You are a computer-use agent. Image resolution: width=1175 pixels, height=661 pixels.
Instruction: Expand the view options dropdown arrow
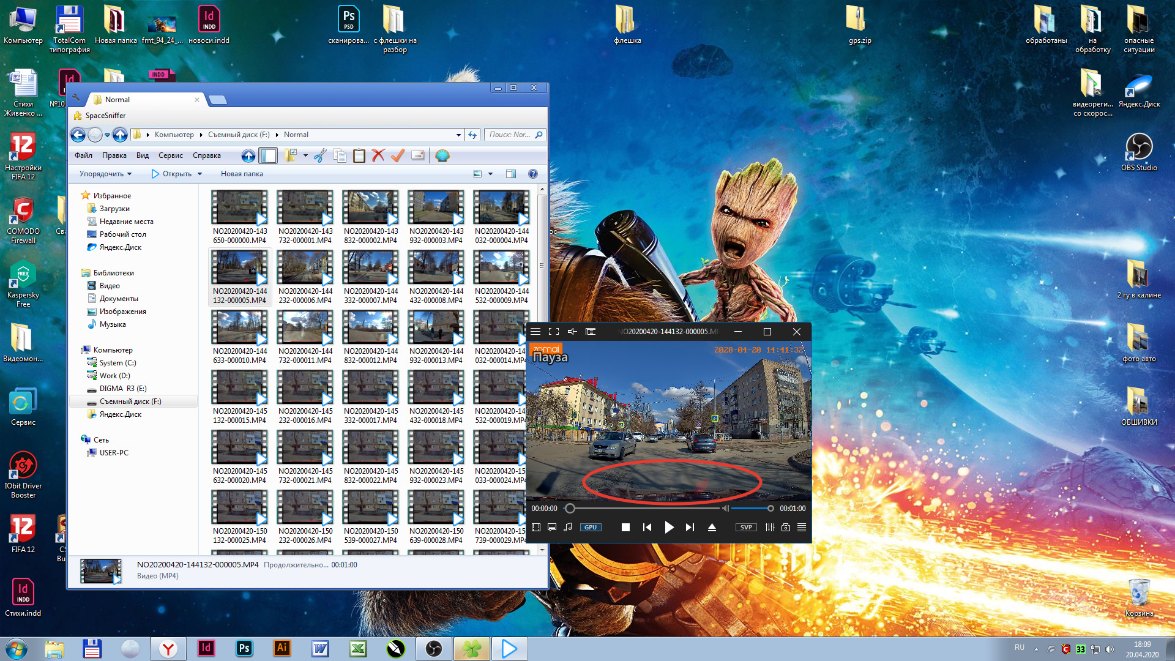(x=490, y=174)
